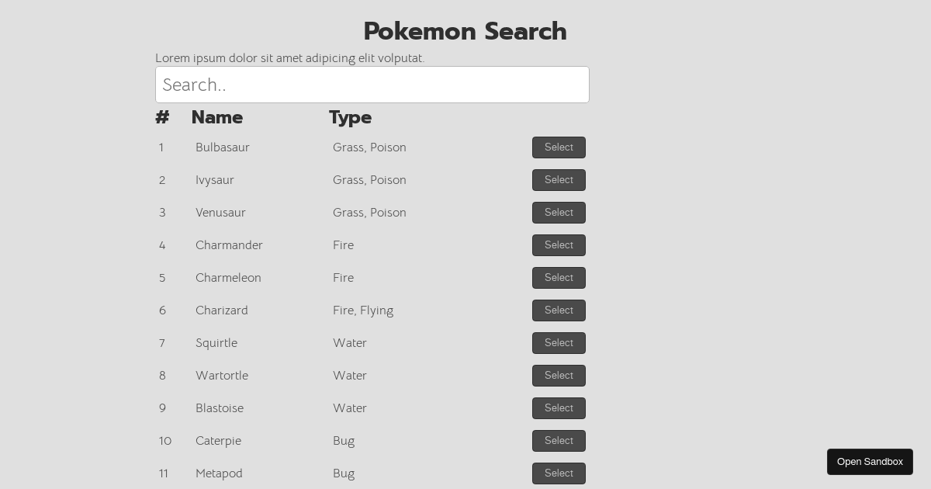Pick Wartortle's Select button

point(559,376)
